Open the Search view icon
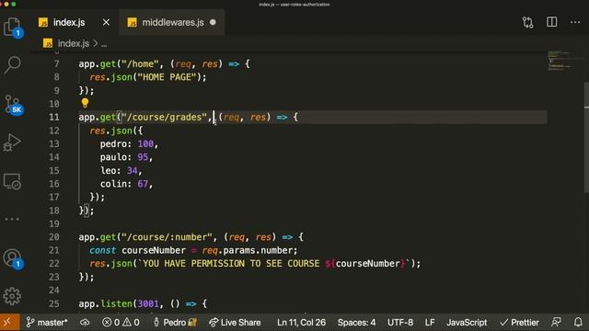Image resolution: width=589 pixels, height=331 pixels. [x=12, y=64]
